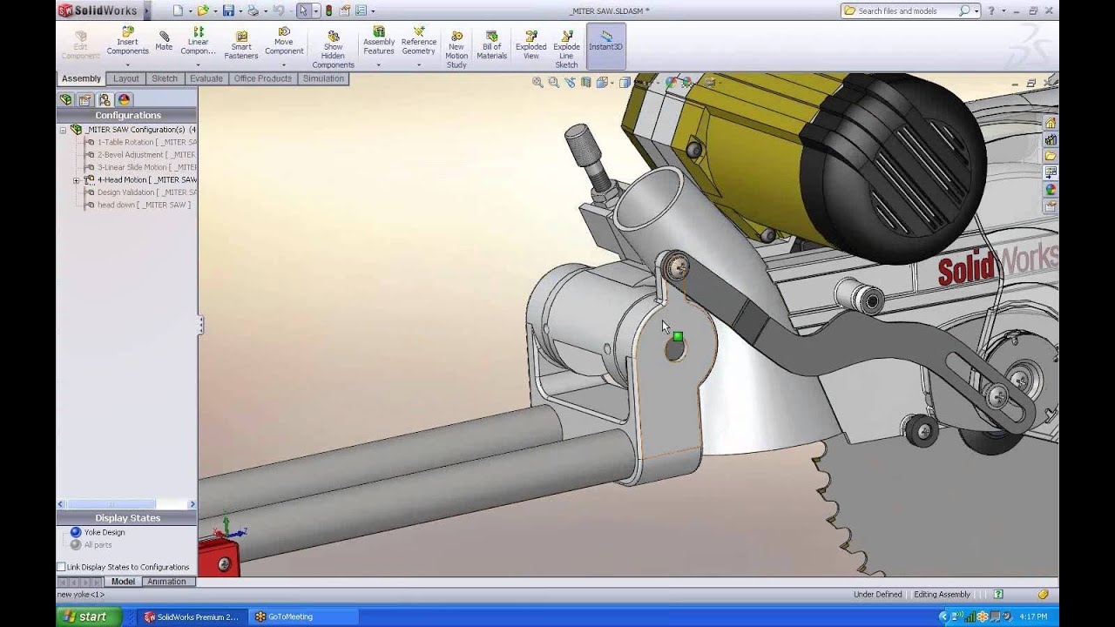Screen dimensions: 1115x627
Task: Select 1-Table Rotation configuration
Action: tap(141, 142)
